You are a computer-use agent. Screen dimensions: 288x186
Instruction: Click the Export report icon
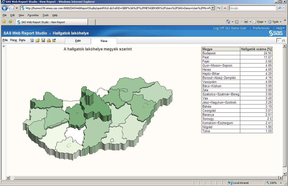(54, 41)
